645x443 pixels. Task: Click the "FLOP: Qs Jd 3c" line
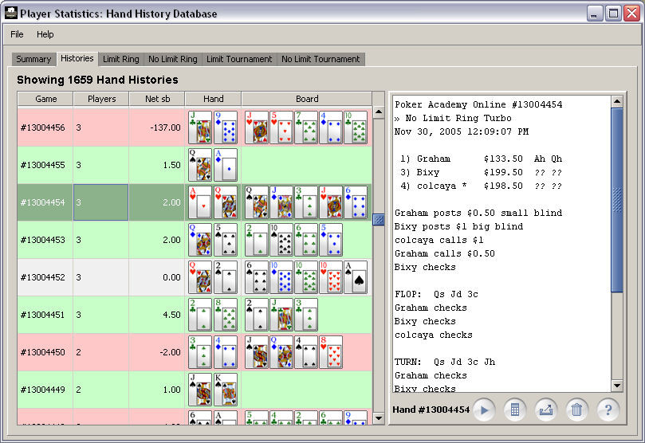point(436,294)
